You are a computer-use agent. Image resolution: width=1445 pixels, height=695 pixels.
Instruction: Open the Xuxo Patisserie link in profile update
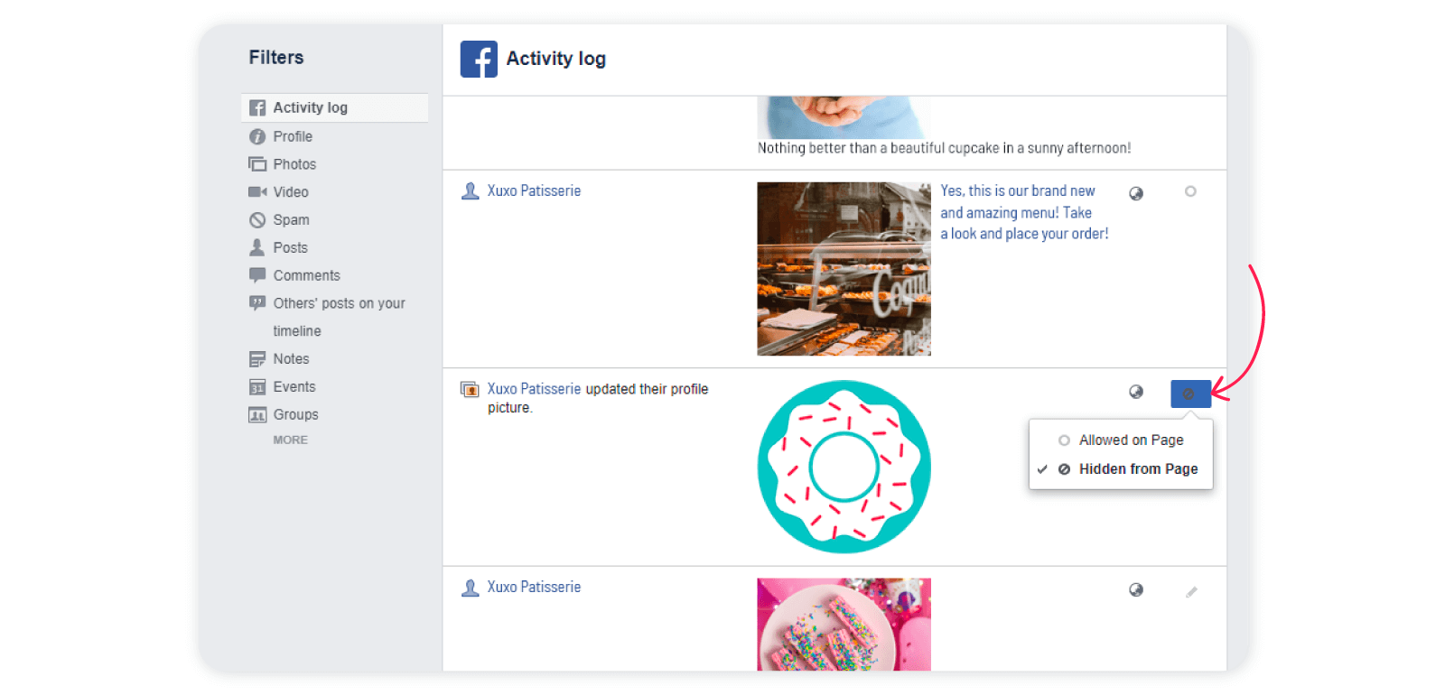click(534, 389)
